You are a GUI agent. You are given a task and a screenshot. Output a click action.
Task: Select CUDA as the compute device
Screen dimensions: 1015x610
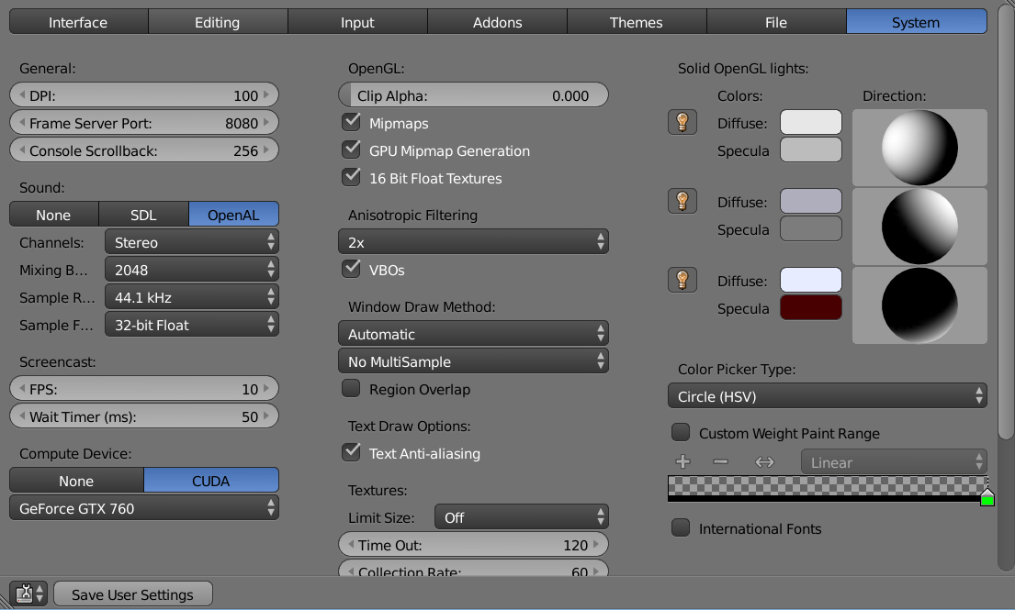211,480
